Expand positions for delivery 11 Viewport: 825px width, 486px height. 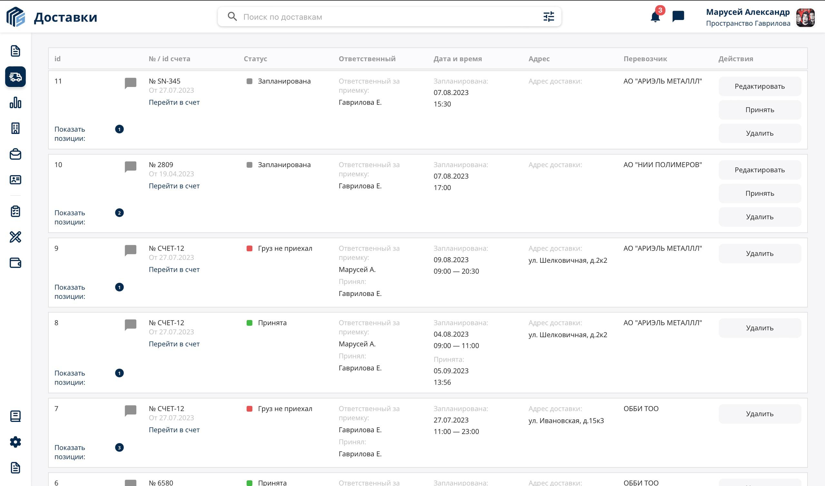click(x=70, y=134)
